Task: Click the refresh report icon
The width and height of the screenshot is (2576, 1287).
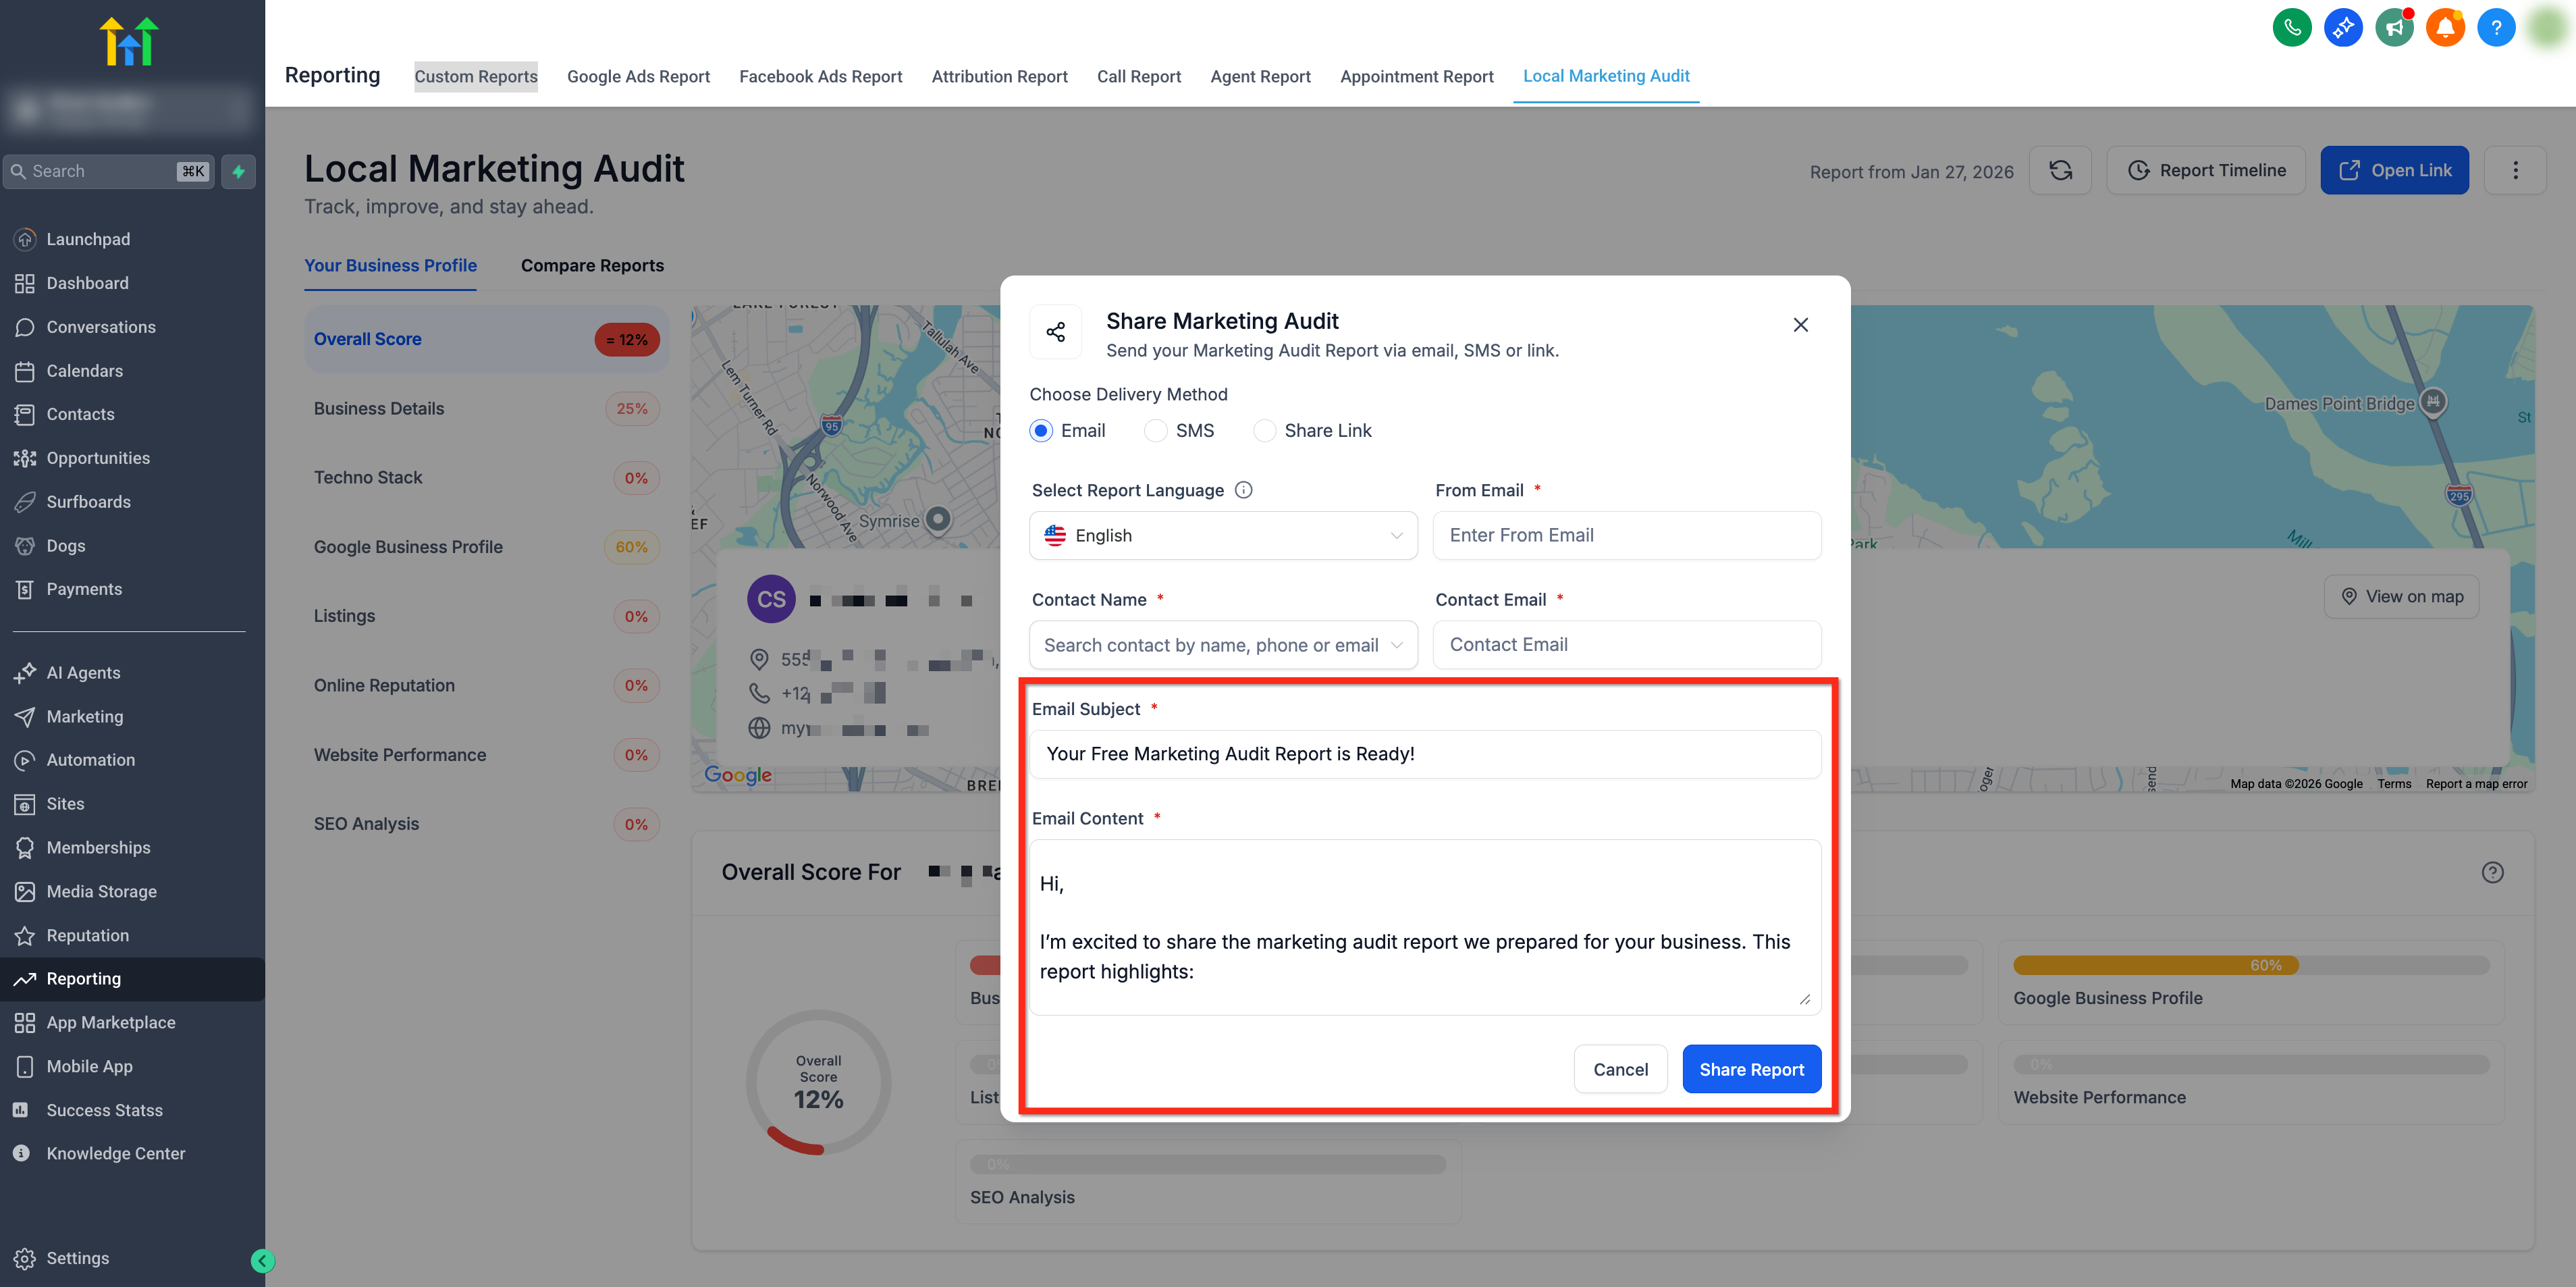Action: point(2060,170)
